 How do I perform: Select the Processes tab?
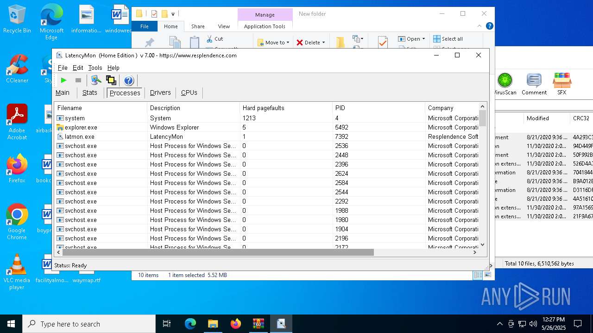click(125, 92)
